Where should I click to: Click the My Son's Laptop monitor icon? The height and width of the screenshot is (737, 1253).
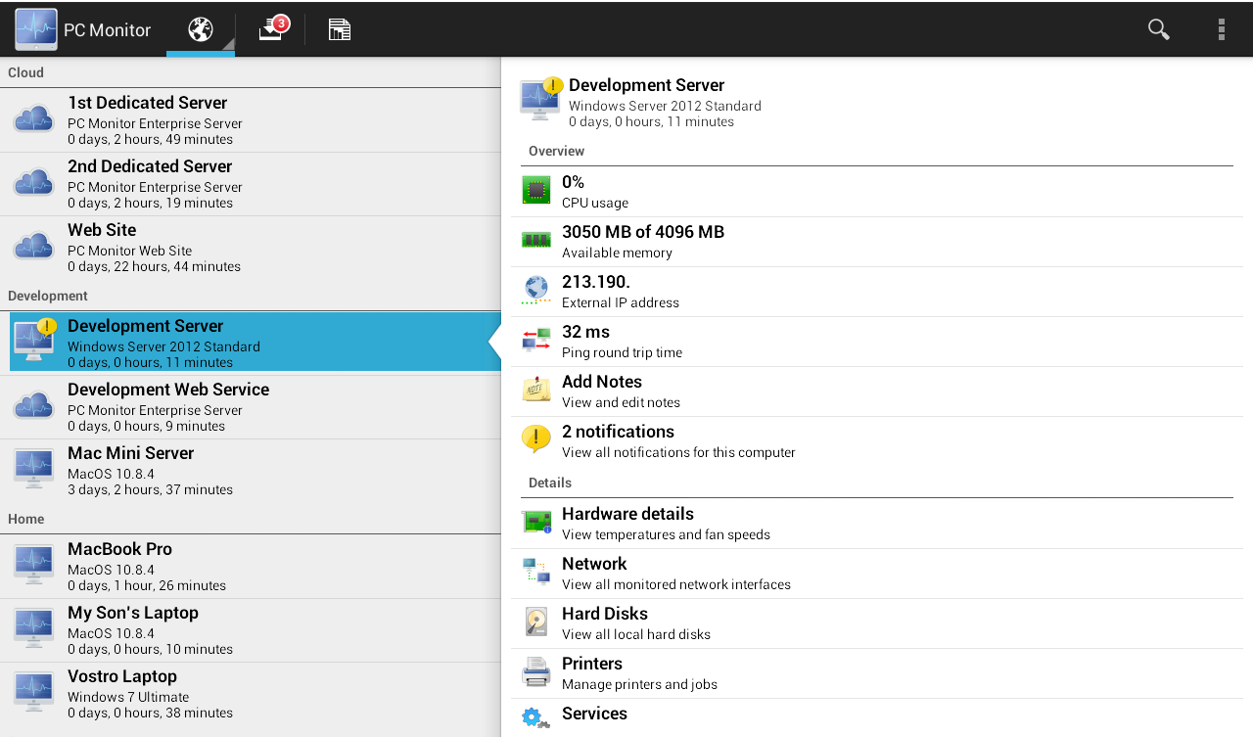34,629
